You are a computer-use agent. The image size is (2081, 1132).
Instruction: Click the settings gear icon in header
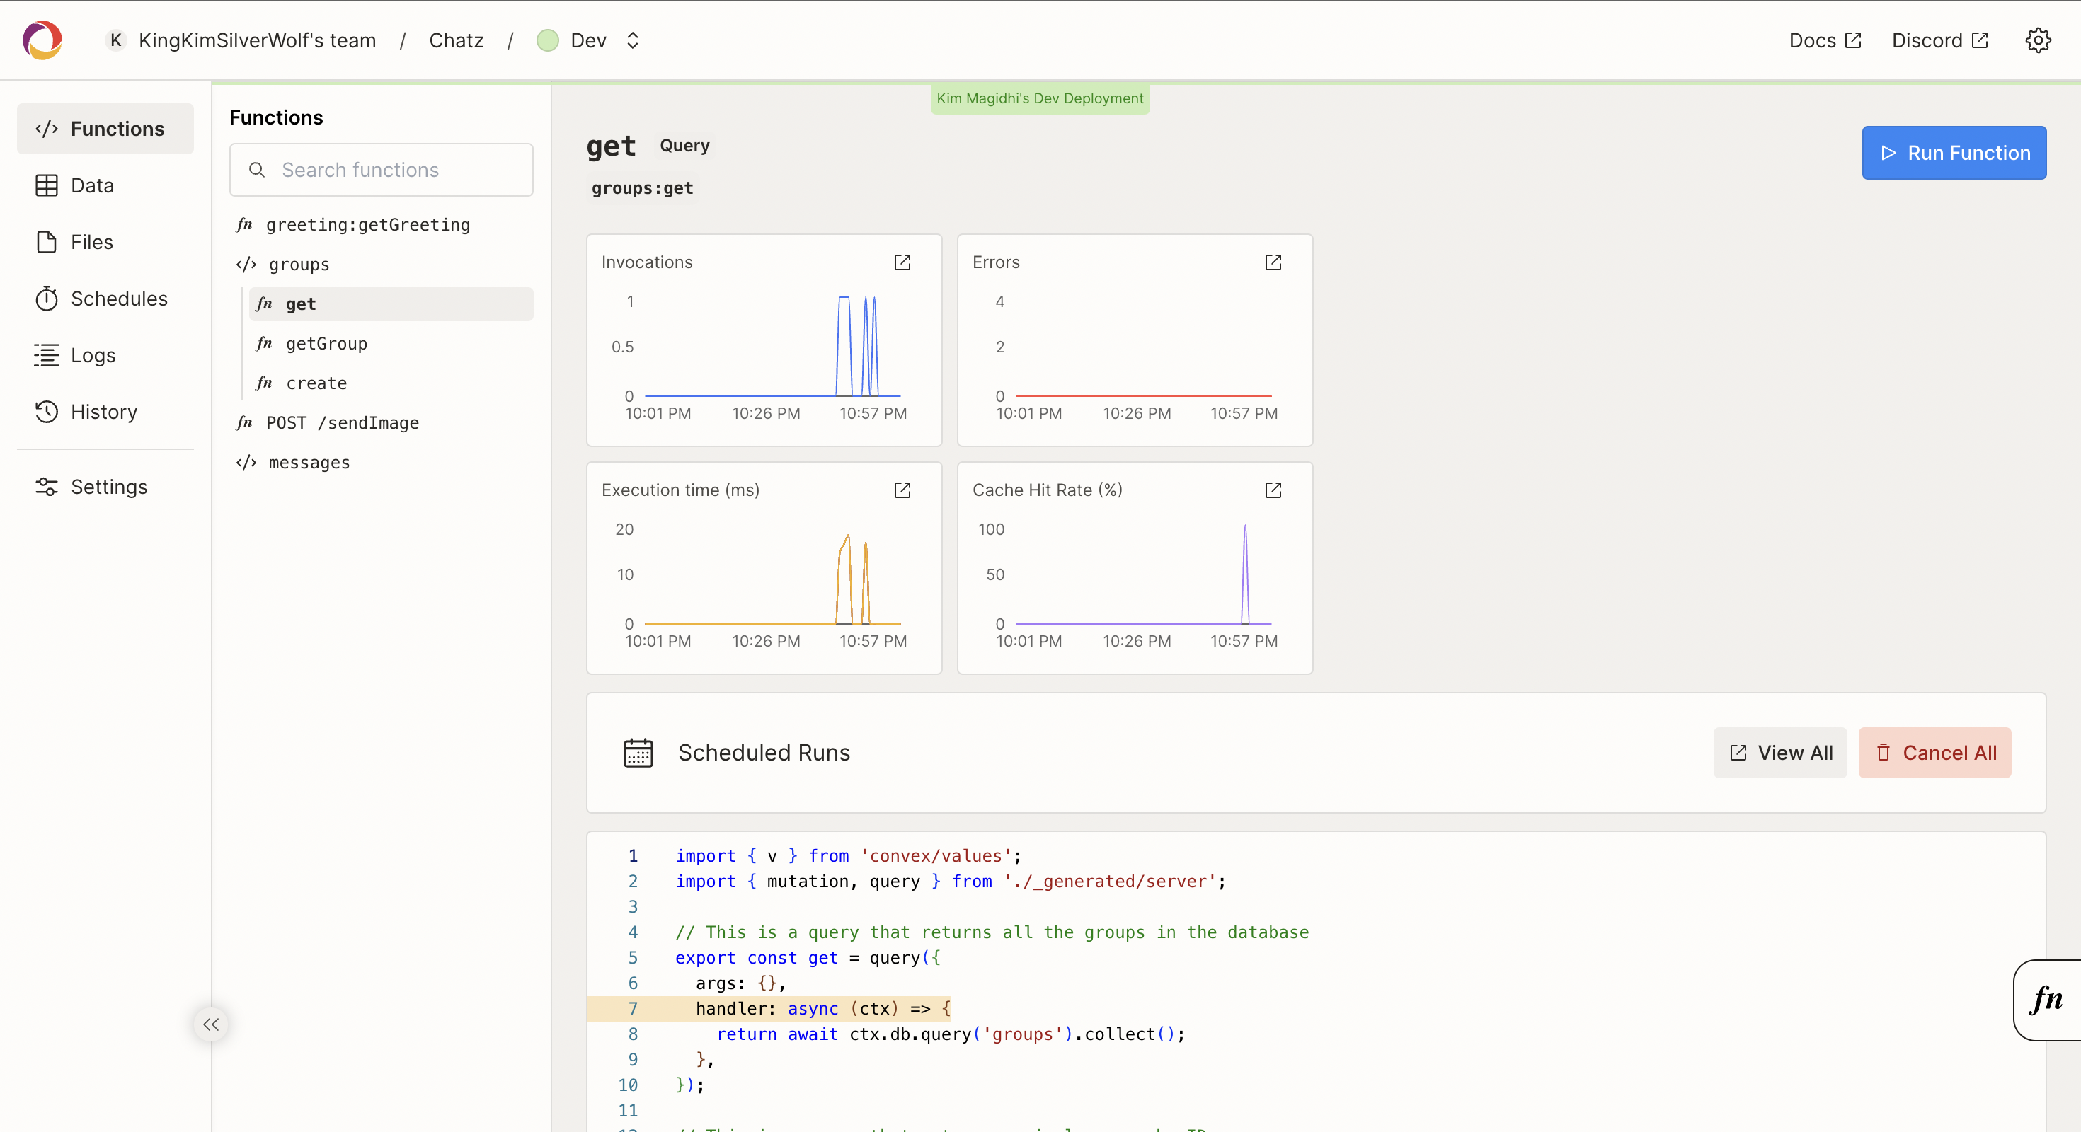[x=2037, y=40]
